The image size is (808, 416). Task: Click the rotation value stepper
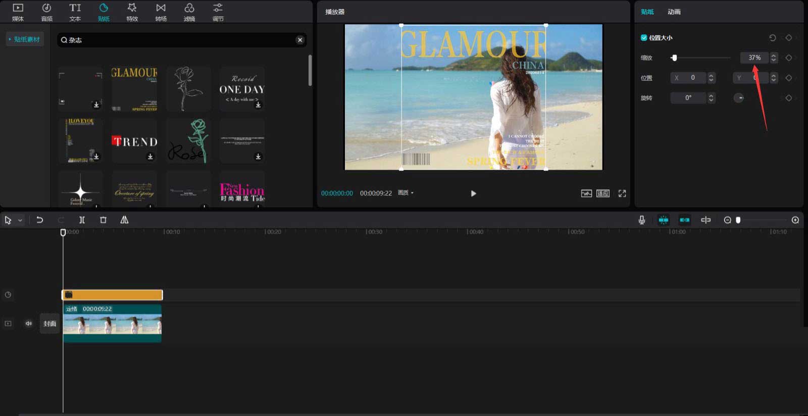[x=711, y=98]
